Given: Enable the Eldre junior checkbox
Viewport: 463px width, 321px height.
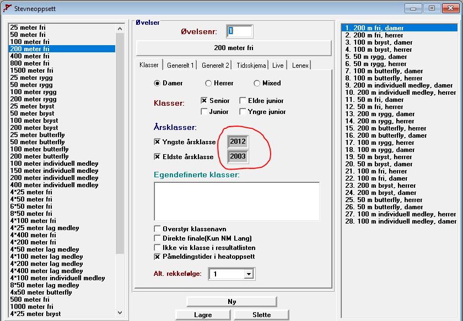Looking at the screenshot, I should pos(243,101).
